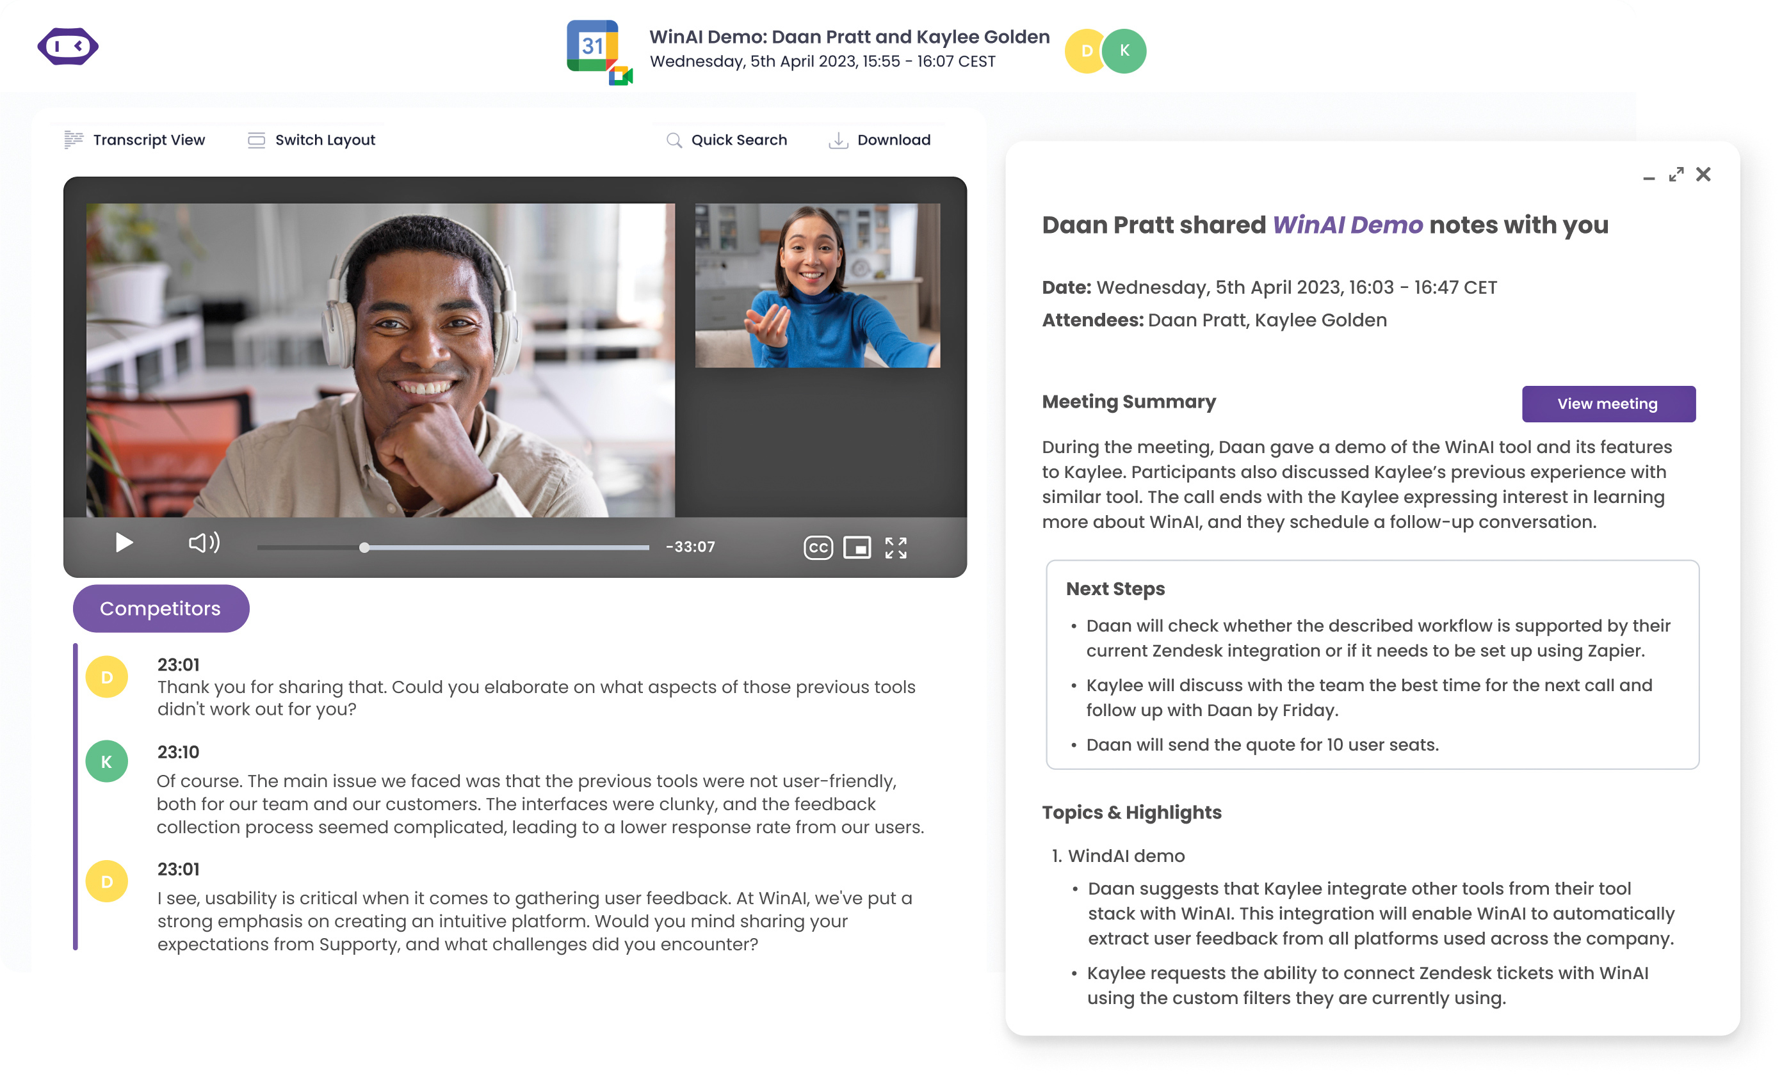The height and width of the screenshot is (1077, 1782).
Task: Download the meeting recording
Action: [879, 140]
